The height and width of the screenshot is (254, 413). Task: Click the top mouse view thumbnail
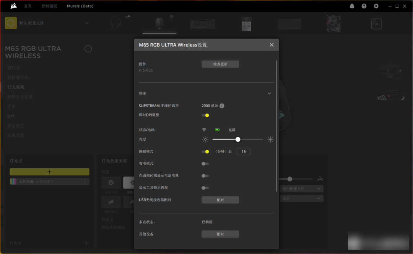391,71
